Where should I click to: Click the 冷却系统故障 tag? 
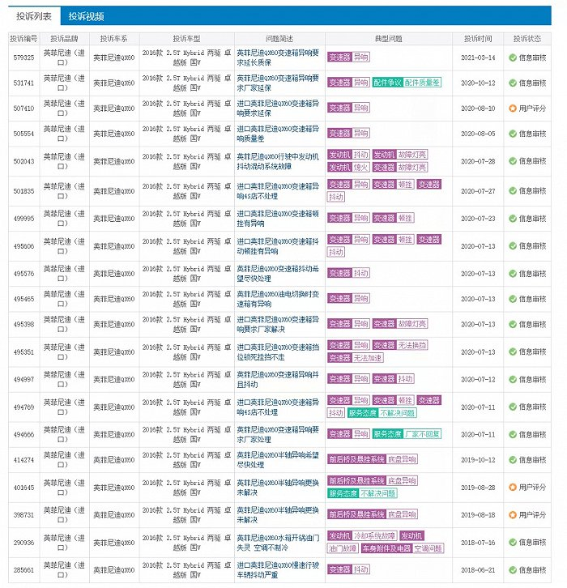[x=375, y=536]
